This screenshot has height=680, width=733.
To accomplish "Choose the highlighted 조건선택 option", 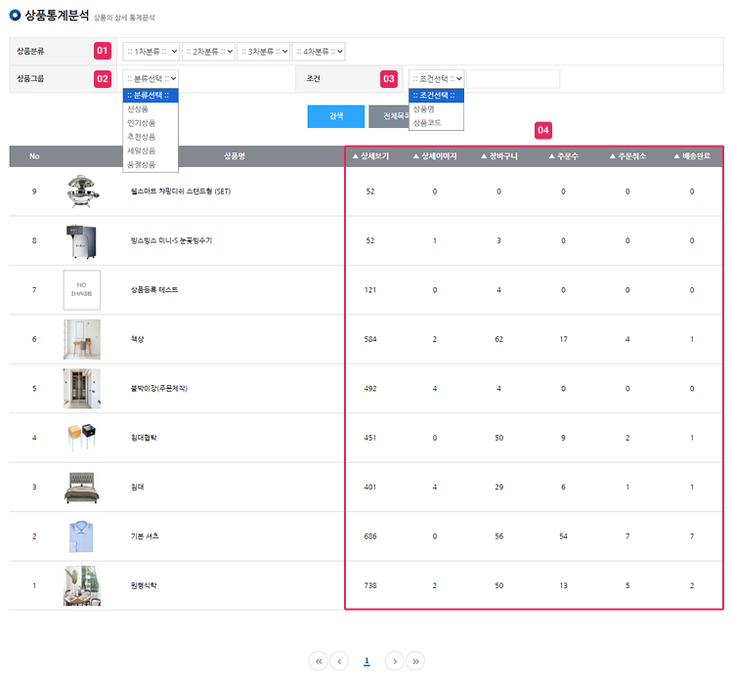I will tap(436, 96).
